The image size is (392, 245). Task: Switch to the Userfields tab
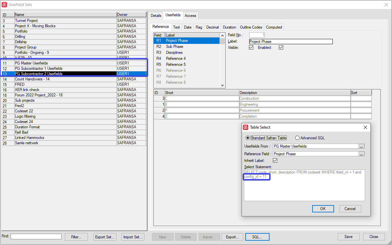[173, 15]
